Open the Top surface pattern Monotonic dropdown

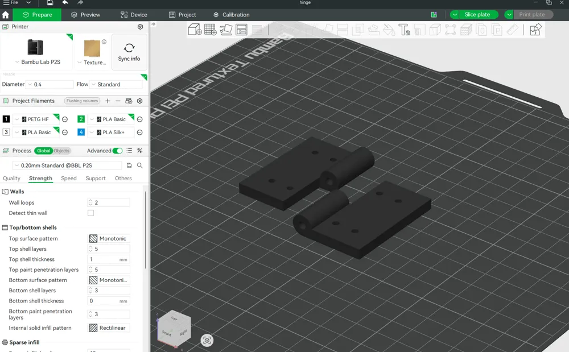coord(109,238)
